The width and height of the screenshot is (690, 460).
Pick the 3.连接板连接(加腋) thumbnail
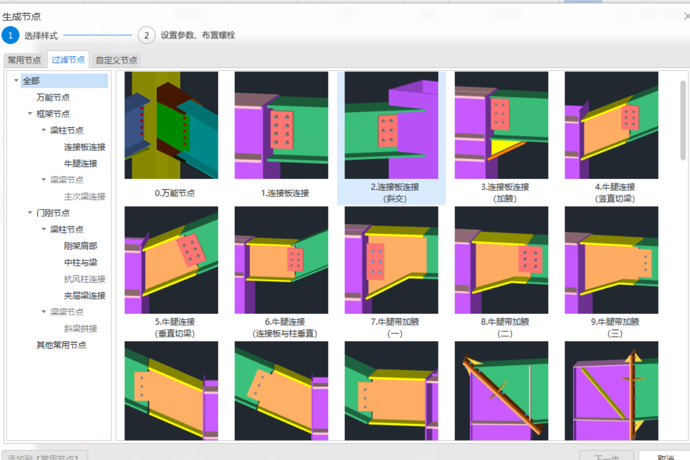501,125
